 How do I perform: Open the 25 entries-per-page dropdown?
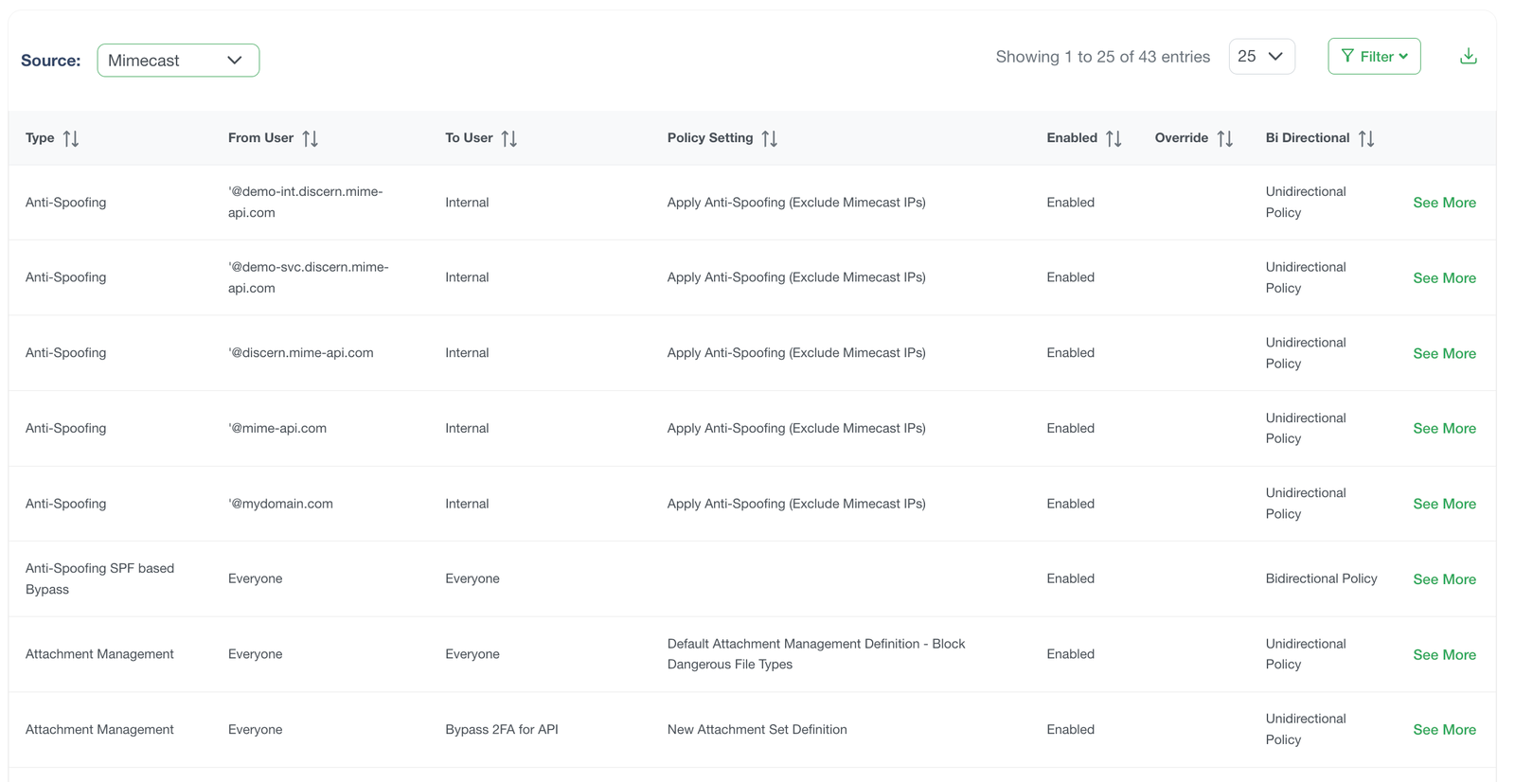coord(1261,57)
